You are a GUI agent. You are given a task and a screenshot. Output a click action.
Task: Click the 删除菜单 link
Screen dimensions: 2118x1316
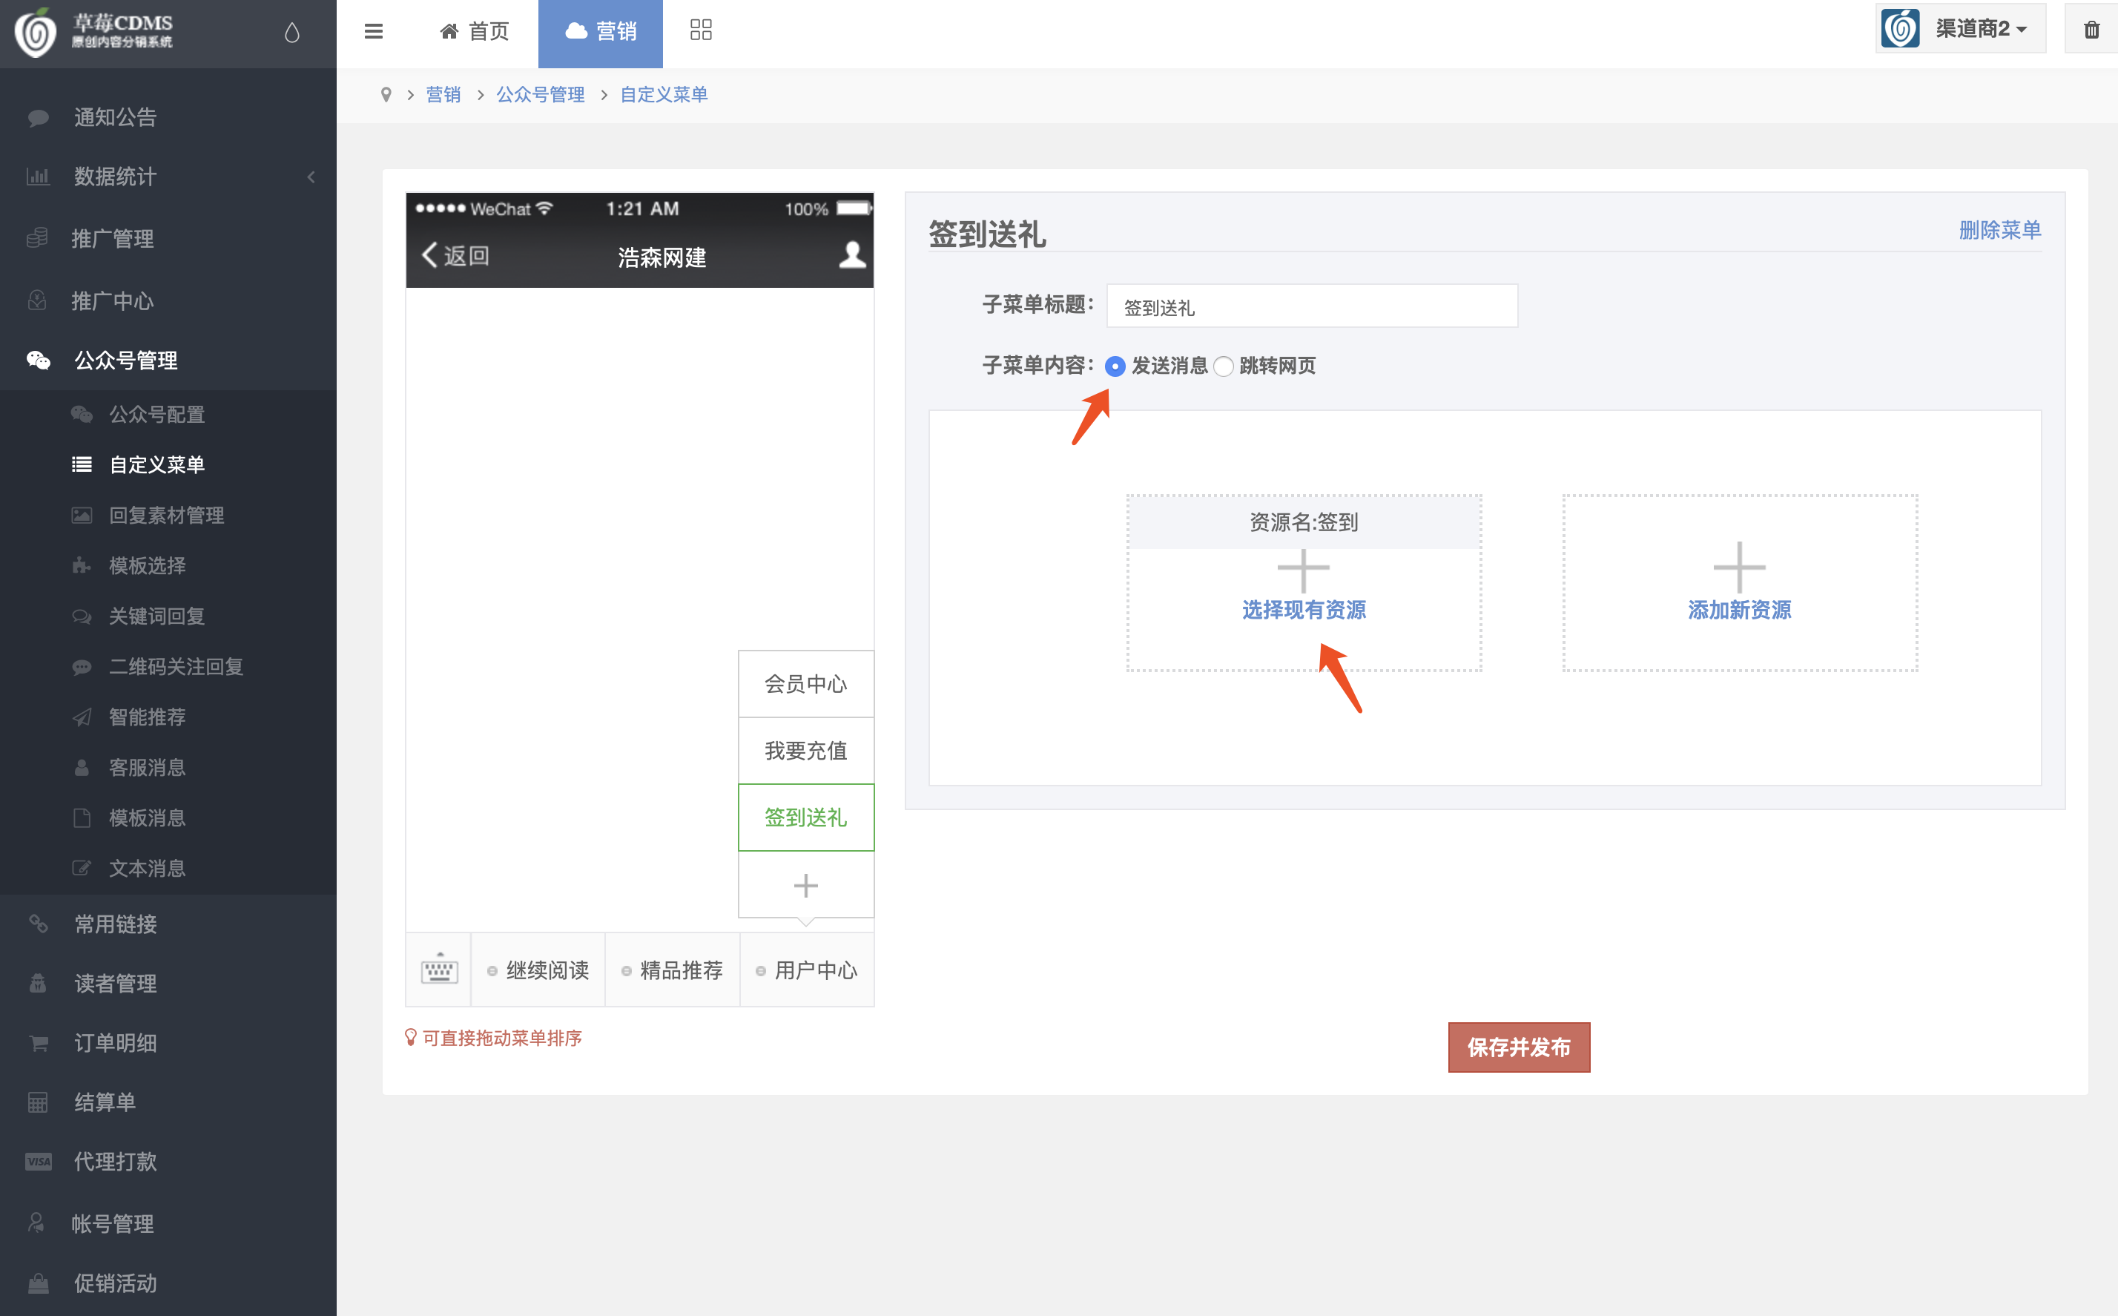(1999, 230)
